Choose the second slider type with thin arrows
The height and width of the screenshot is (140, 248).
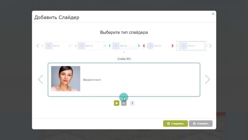(x=90, y=46)
